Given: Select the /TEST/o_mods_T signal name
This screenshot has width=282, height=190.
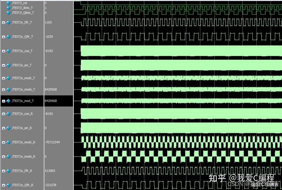Looking at the screenshot, I should pos(24,89).
